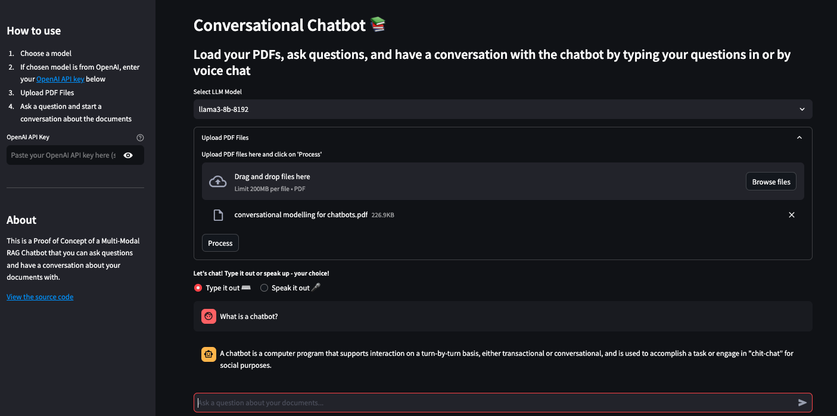
Task: Click the send question arrow icon
Action: tap(801, 402)
